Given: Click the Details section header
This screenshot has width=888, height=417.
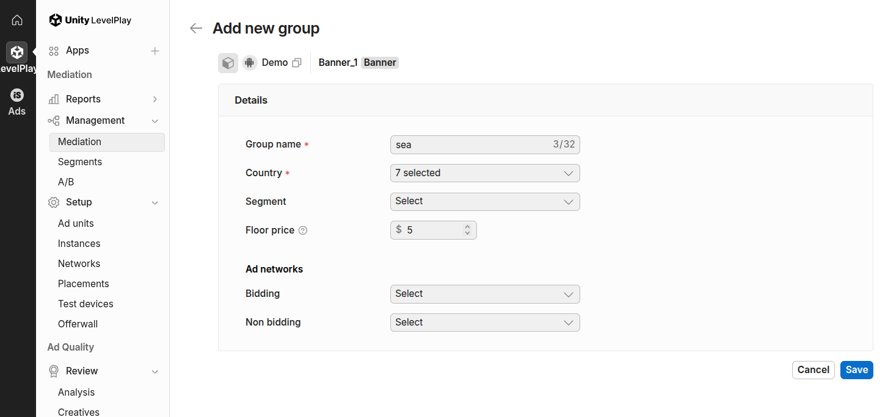Looking at the screenshot, I should (251, 100).
